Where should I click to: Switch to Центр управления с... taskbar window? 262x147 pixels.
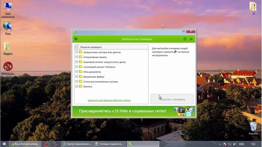click(x=77, y=144)
